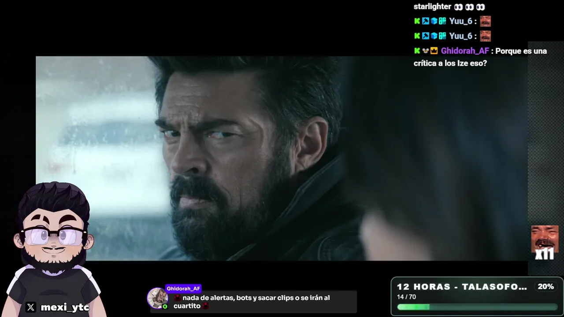Click the 20% goal percentage pill
Screen dimensions: 564x317
point(545,287)
